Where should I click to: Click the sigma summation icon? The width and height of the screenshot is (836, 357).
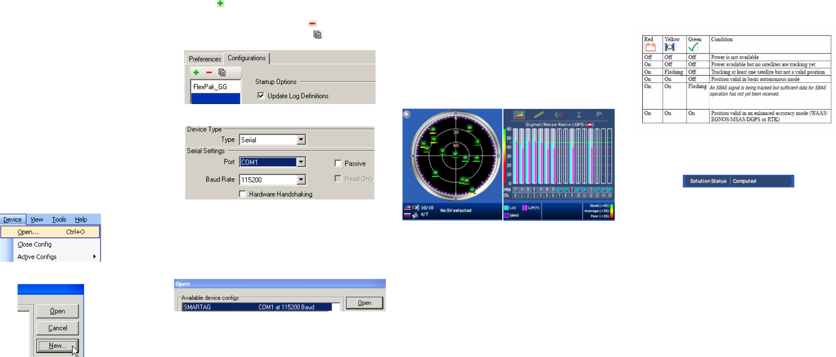pos(579,115)
